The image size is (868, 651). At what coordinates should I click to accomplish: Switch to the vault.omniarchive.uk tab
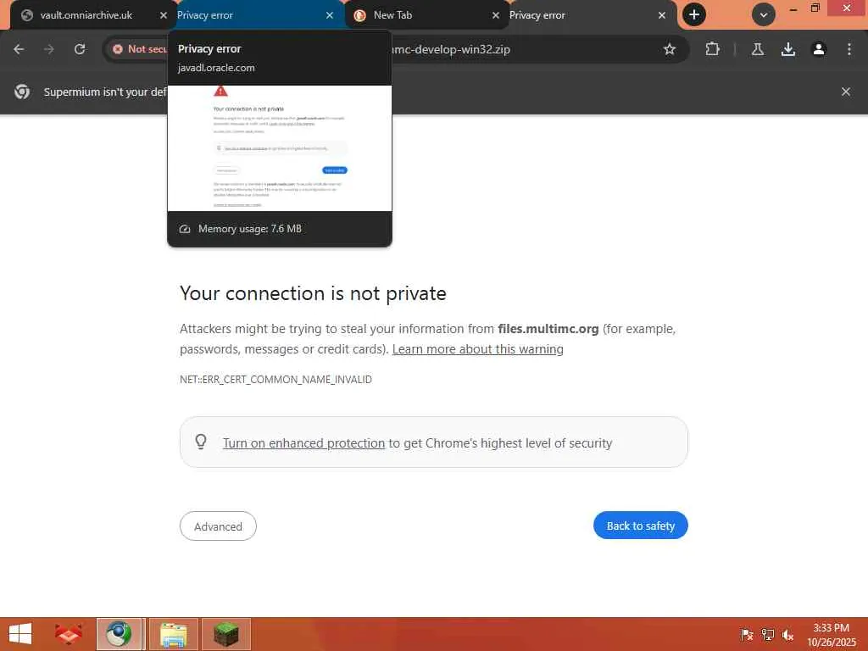tap(86, 15)
